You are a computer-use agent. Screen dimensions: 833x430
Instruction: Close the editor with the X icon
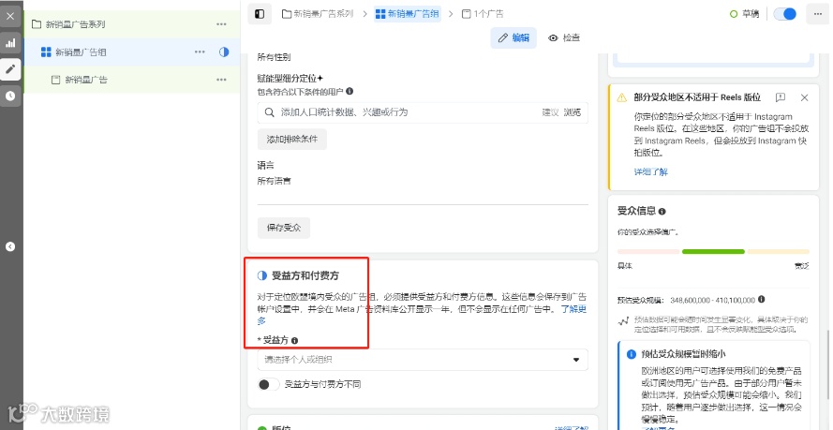pos(10,17)
